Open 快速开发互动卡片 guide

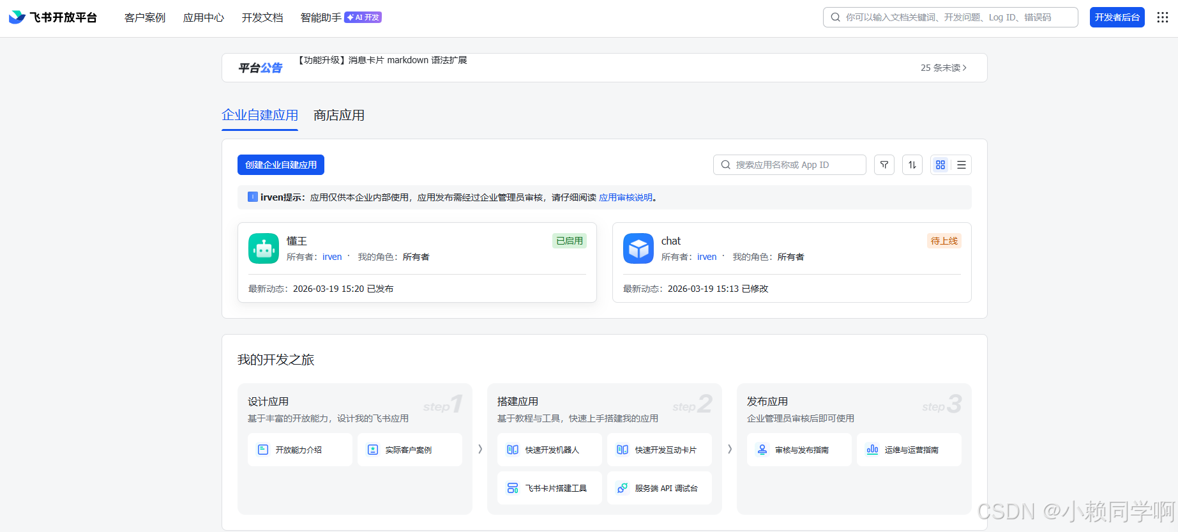(660, 450)
